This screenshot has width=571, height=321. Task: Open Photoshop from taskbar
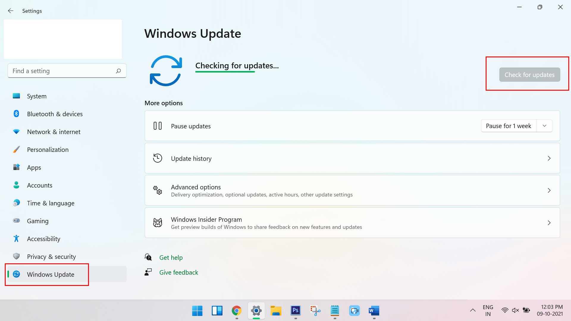pos(295,310)
